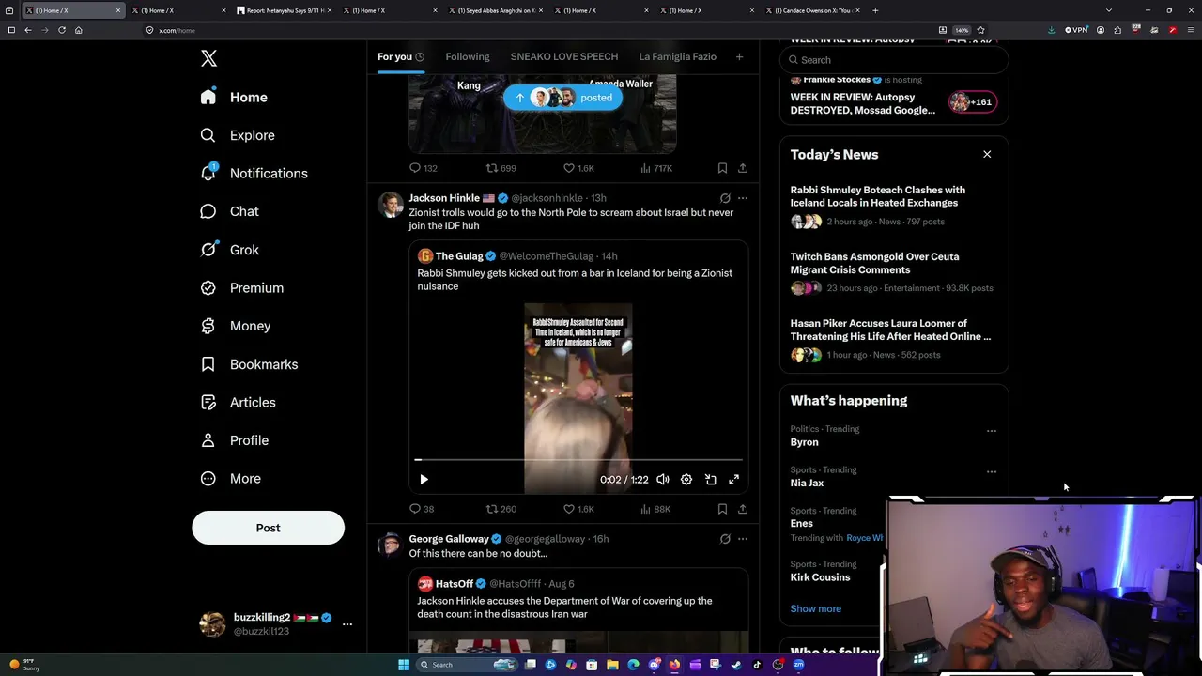Open options for the Byron trend

point(991,431)
